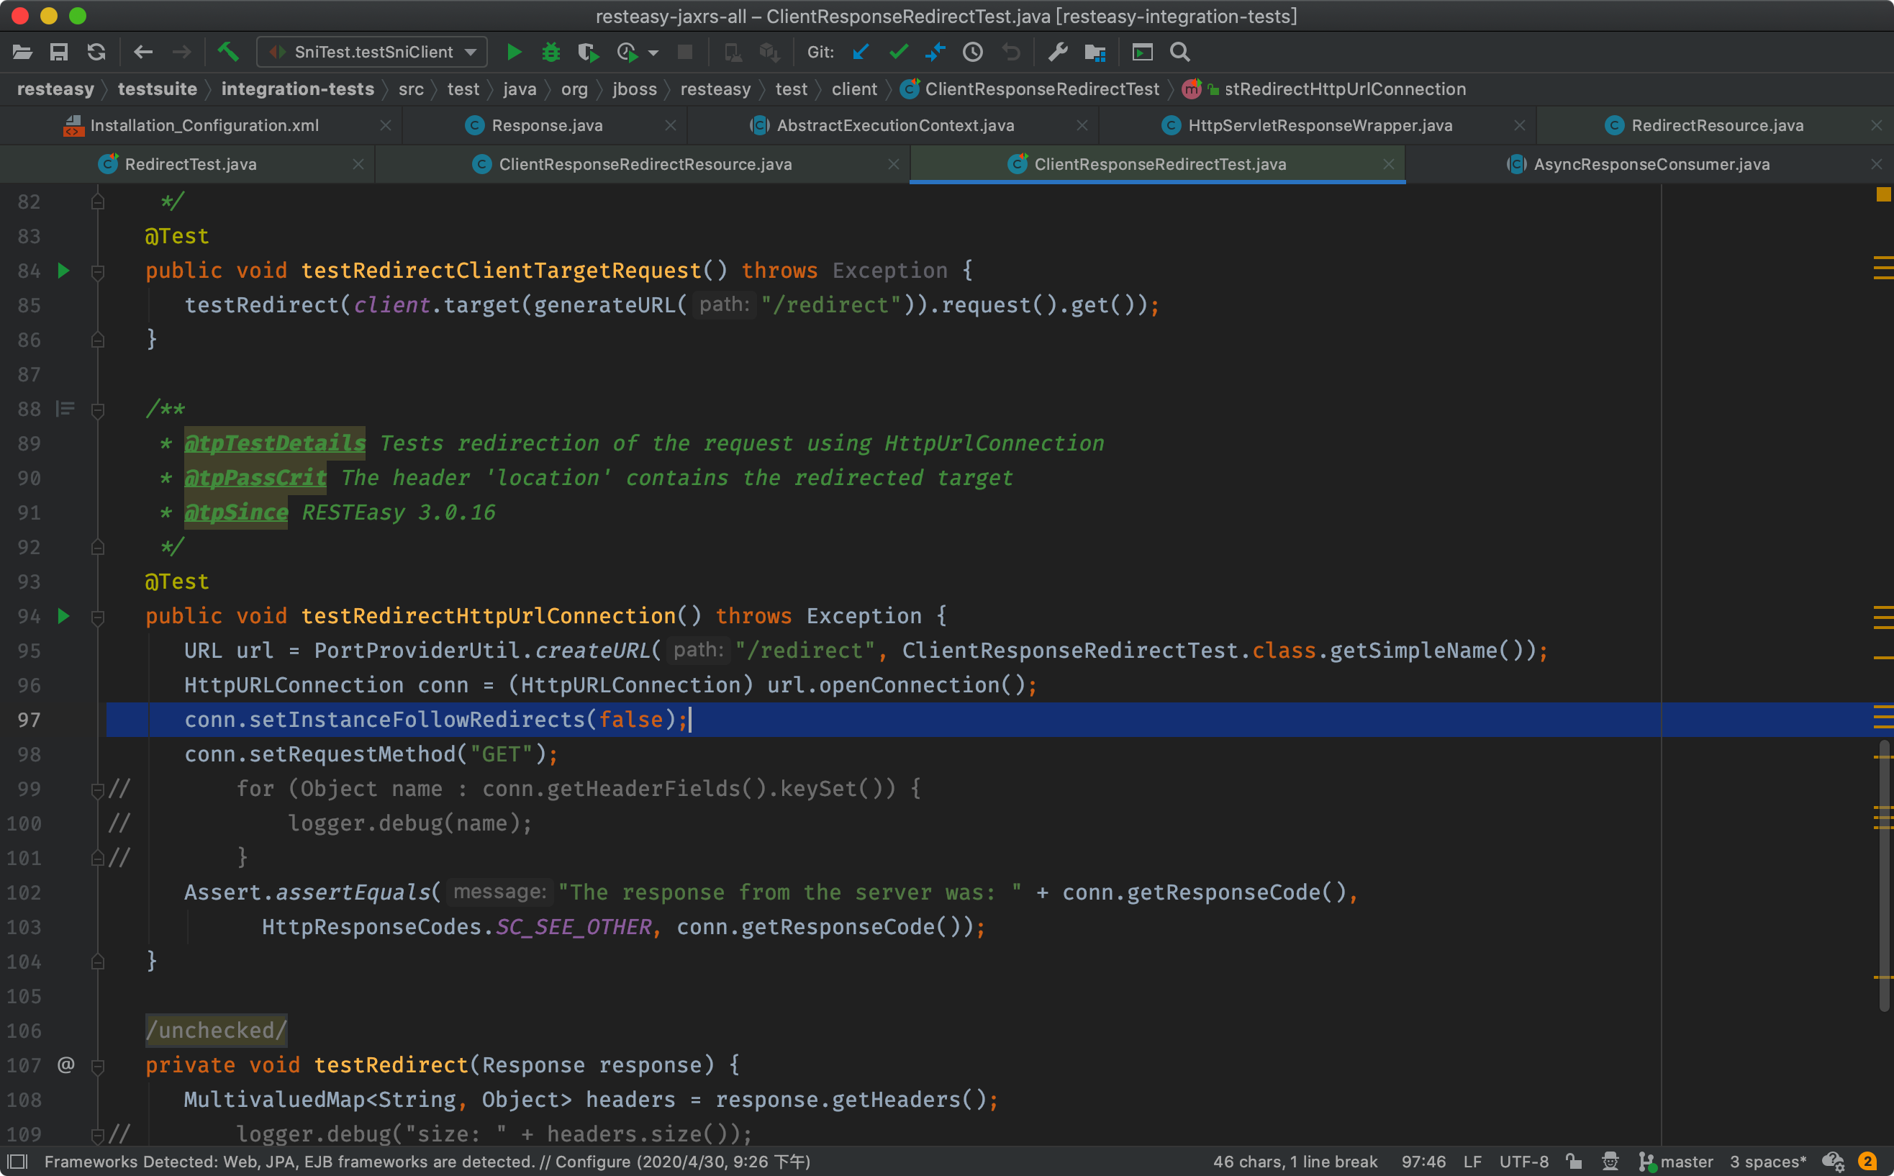Viewport: 1894px width, 1176px height.
Task: Open master git branch popup
Action: [x=1677, y=1161]
